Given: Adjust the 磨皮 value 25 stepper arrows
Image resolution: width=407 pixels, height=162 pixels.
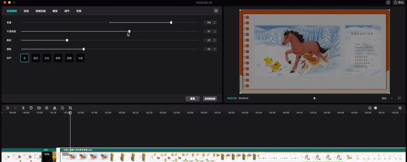Looking at the screenshot, I should 214,40.
